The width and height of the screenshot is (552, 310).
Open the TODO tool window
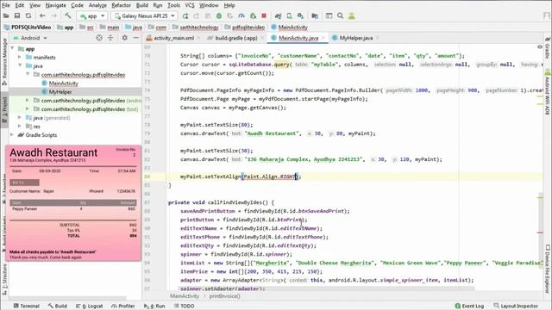click(184, 306)
